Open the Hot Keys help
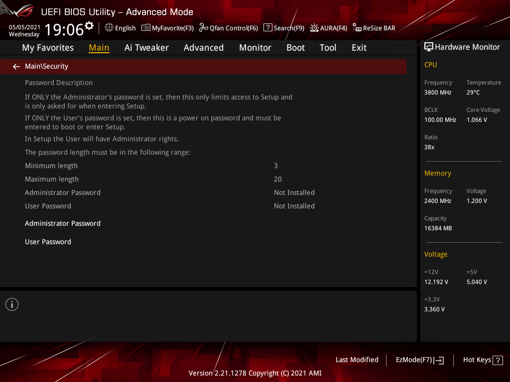This screenshot has width=510, height=382. (x=477, y=360)
